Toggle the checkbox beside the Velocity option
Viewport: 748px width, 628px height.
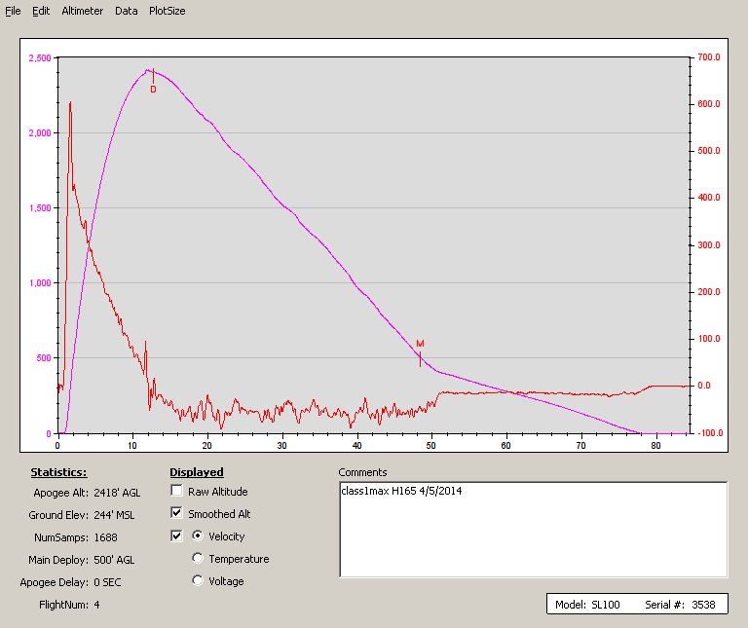click(x=177, y=536)
